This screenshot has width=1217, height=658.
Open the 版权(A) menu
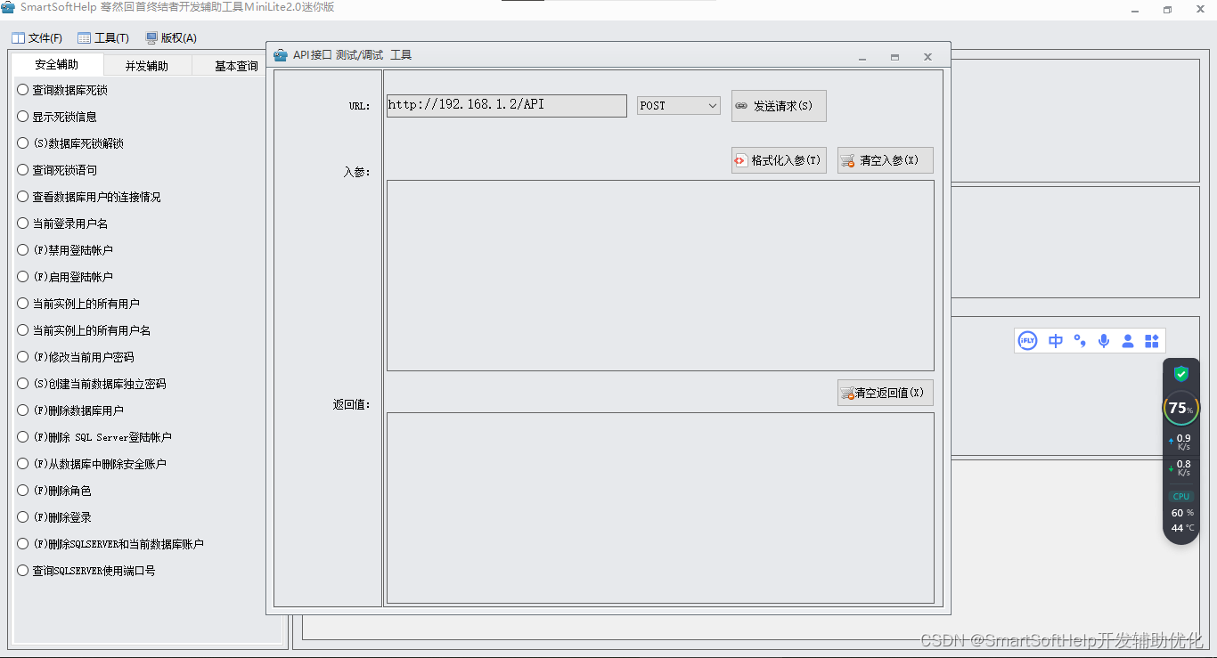[x=171, y=38]
